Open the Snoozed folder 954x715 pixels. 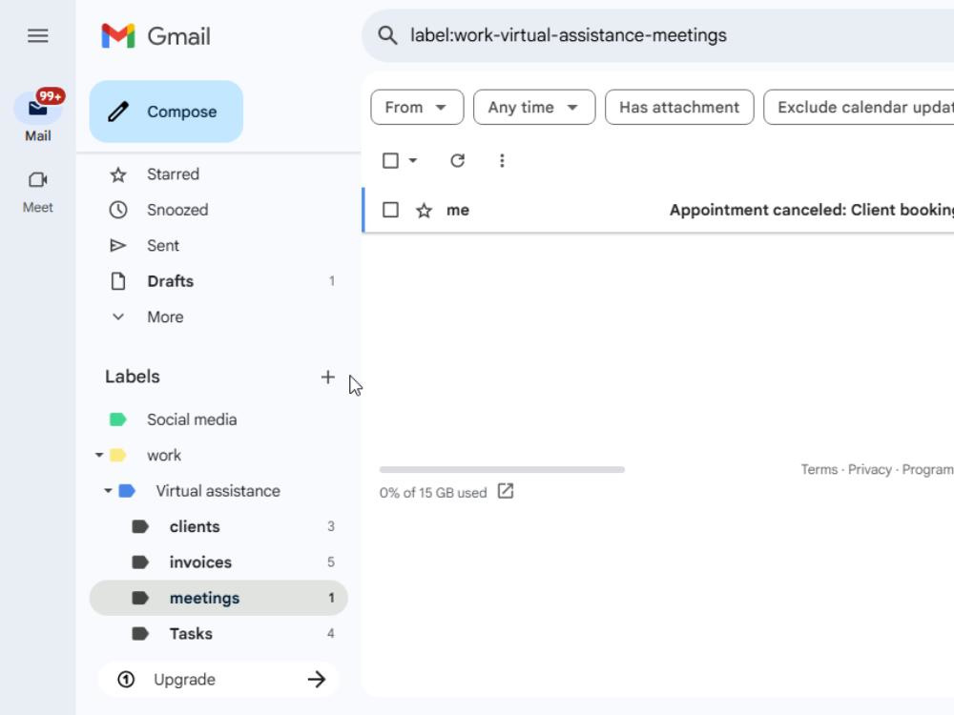(219, 211)
